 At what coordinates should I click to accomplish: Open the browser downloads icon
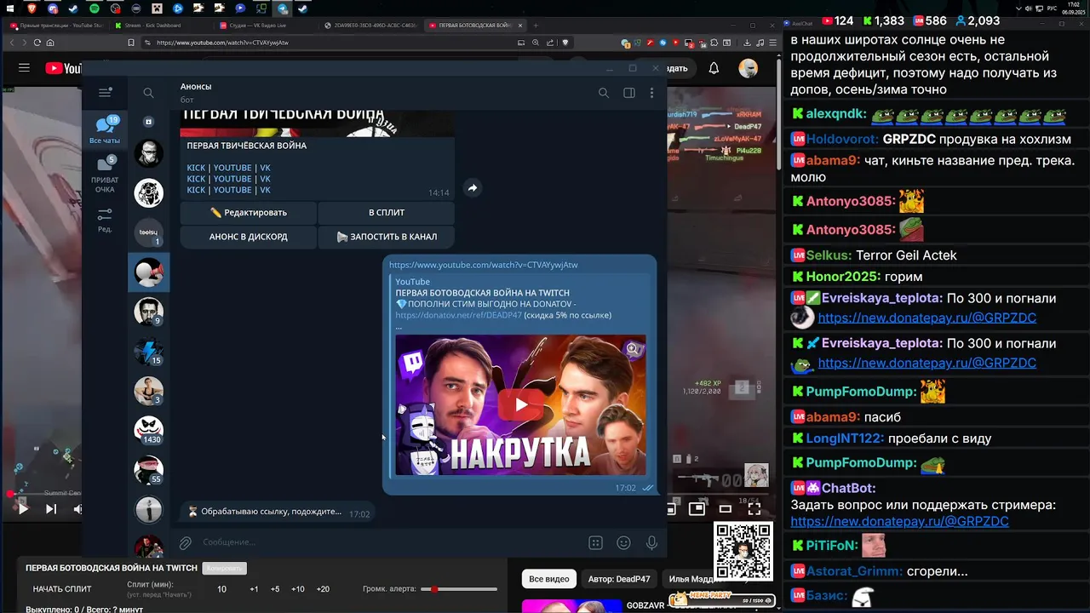point(747,43)
